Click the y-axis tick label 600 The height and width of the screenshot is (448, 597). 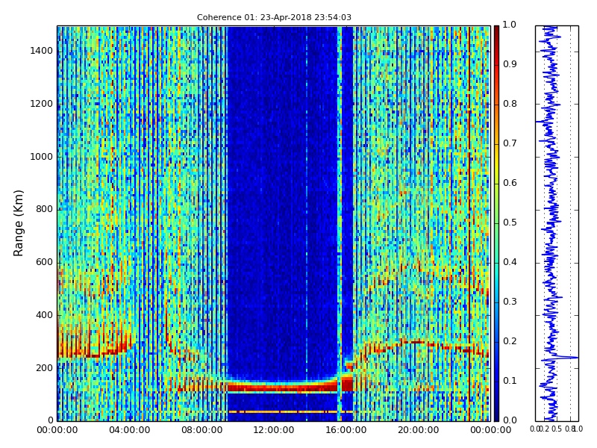[45, 263]
